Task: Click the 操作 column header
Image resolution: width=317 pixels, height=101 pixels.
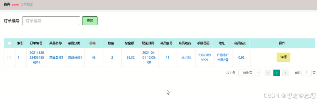Action: 282,43
